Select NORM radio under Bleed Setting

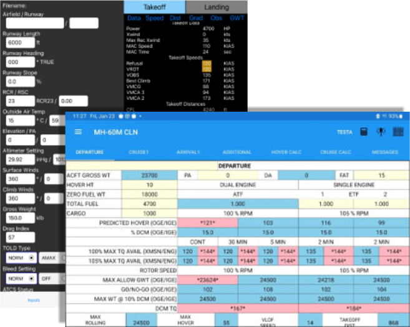(21, 279)
